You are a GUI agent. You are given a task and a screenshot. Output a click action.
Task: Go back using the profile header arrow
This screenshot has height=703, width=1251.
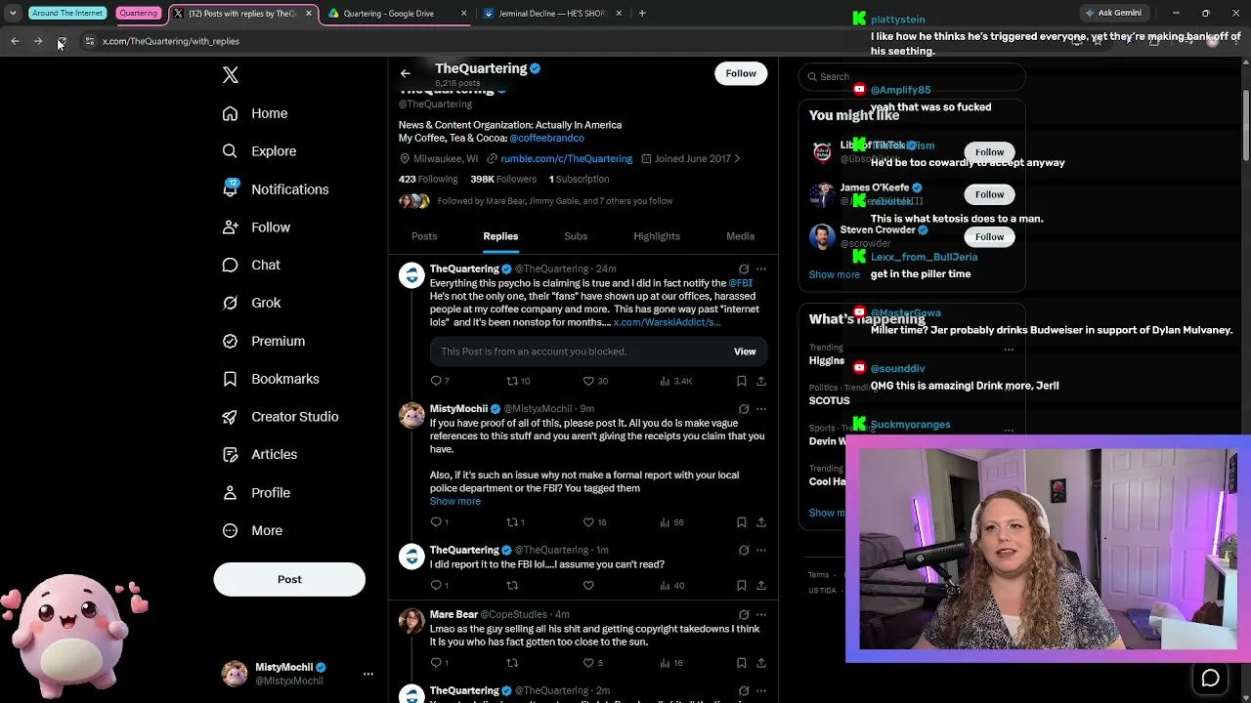[x=406, y=73]
